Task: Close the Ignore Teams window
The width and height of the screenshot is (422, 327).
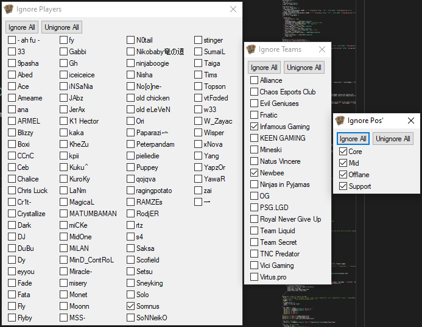Action: pos(322,49)
